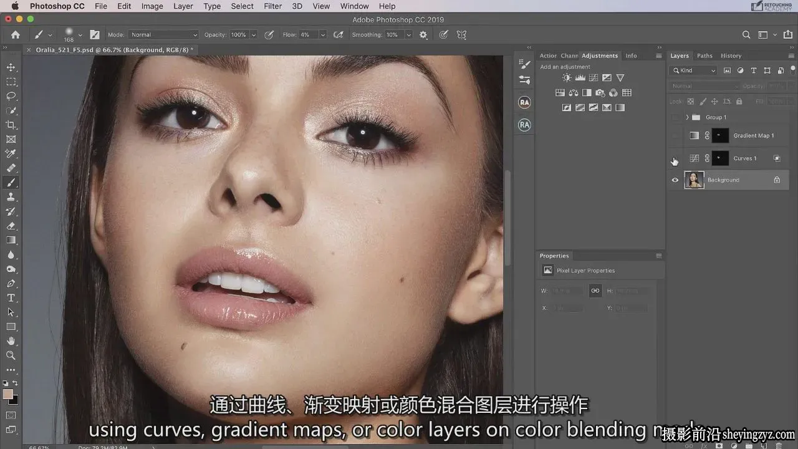Open the tool preset picker arrow

click(x=50, y=35)
